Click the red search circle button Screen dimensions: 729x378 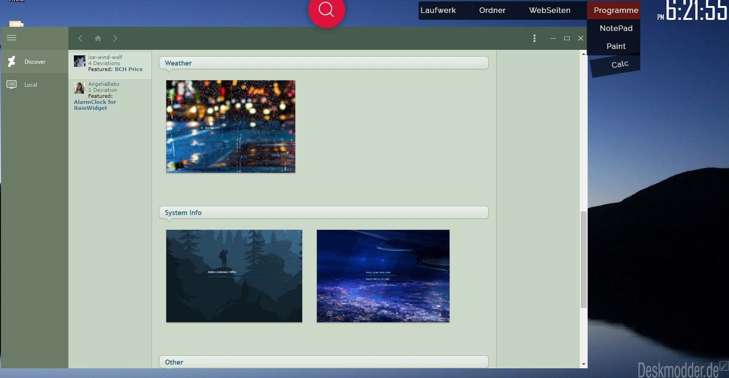coord(326,10)
